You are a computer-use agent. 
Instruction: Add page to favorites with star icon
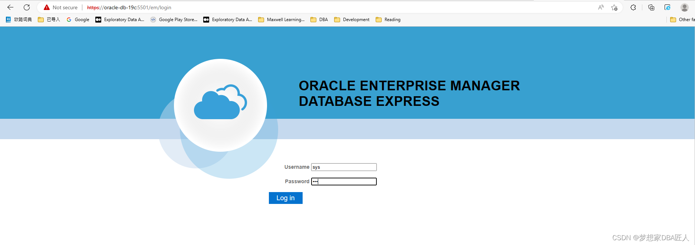click(x=615, y=7)
